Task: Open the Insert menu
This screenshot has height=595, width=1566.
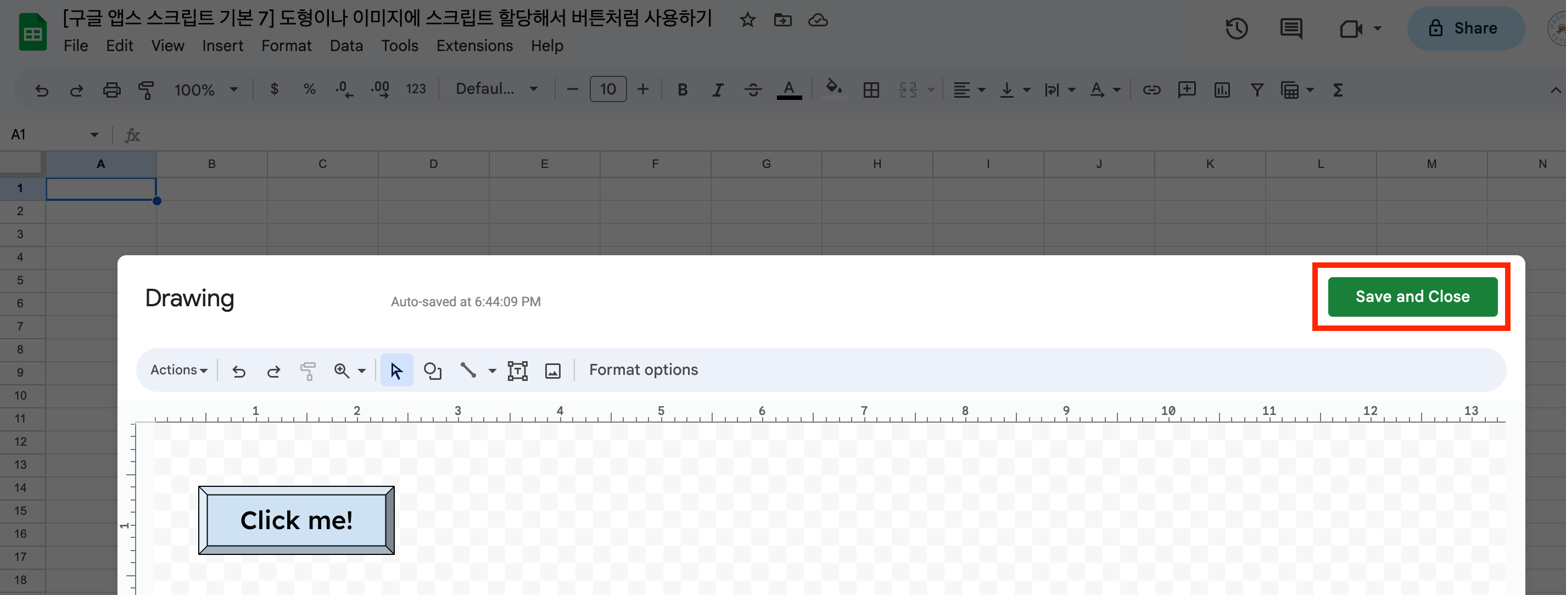Action: (222, 46)
